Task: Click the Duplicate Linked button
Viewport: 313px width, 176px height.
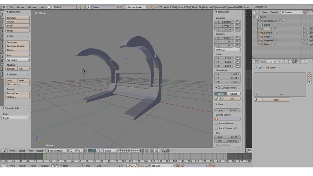Action: pos(18,46)
